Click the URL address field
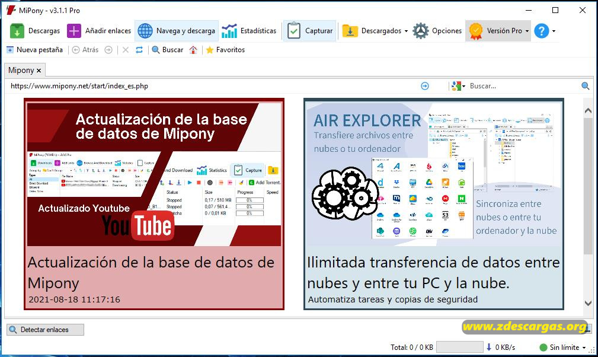Viewport: 598px width, 357px height. coord(213,86)
